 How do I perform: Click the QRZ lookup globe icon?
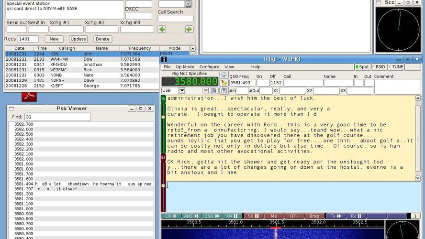pyautogui.click(x=224, y=75)
